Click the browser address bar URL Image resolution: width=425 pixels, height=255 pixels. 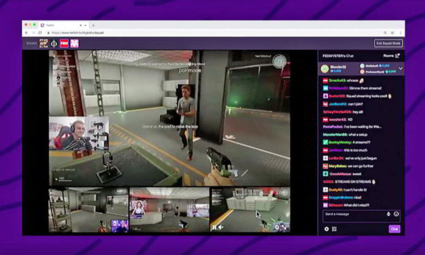pos(77,33)
